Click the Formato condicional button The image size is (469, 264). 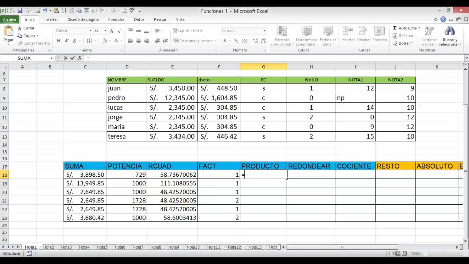[281, 36]
